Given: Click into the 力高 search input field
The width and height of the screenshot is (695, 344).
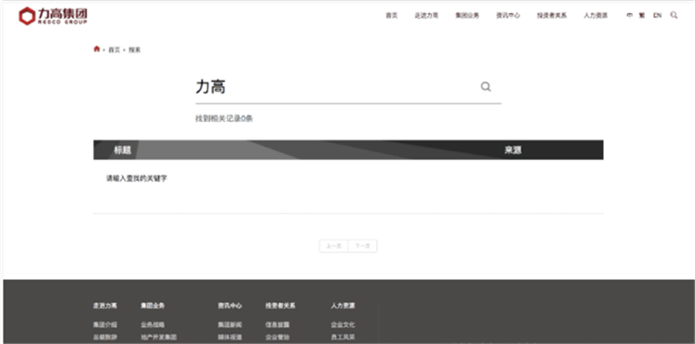Looking at the screenshot, I should (337, 88).
